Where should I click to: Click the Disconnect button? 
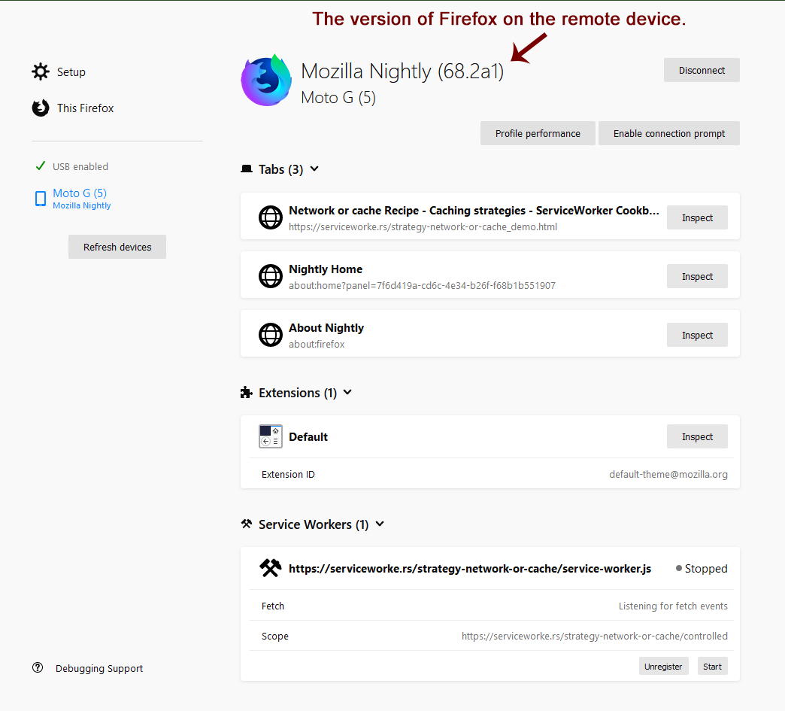[701, 70]
